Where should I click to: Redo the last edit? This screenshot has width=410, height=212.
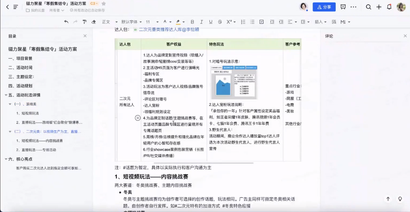[x=75, y=22]
